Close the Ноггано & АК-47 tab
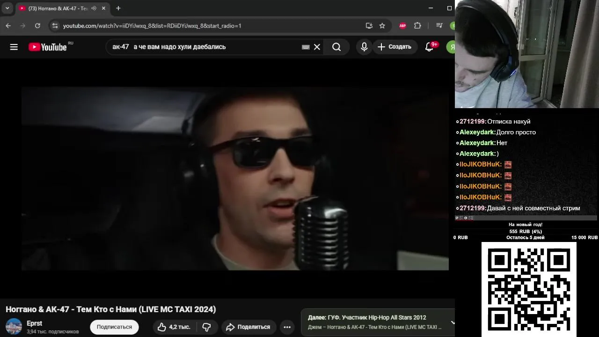Screen dimensions: 599x337 103,8
